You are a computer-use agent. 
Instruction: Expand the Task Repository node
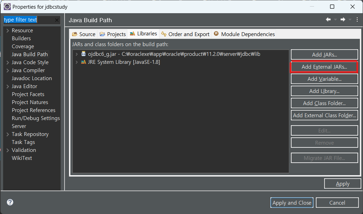click(x=8, y=134)
